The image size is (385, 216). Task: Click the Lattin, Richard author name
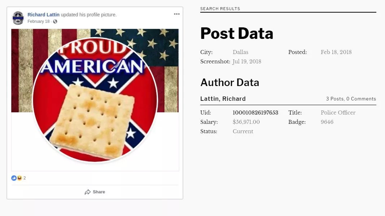(x=223, y=99)
